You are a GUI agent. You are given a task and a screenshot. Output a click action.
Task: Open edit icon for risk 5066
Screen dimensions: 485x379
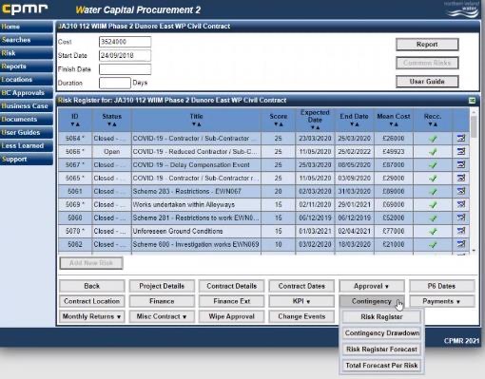click(x=461, y=152)
